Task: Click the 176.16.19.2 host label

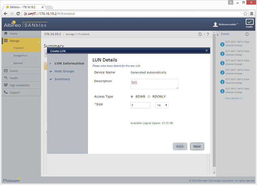Action: (x=52, y=34)
